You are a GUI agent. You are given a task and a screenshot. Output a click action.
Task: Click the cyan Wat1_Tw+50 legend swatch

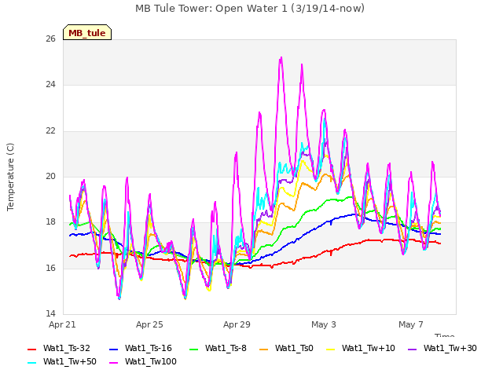[x=32, y=363]
